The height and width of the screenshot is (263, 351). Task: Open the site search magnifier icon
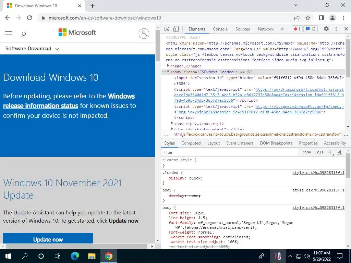(23, 34)
